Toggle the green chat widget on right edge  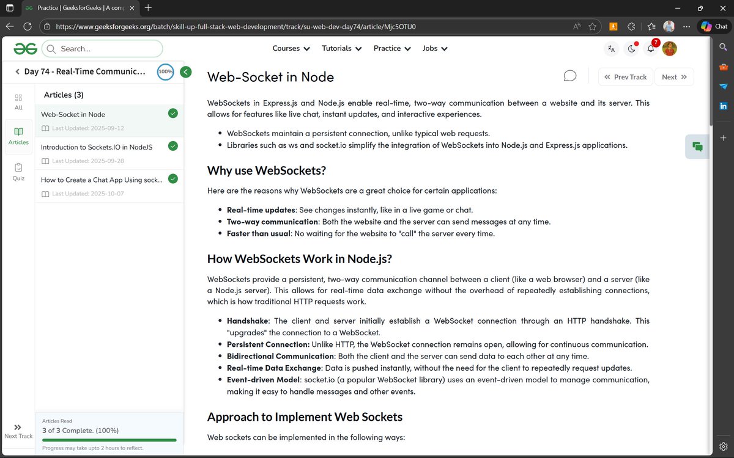tap(697, 147)
